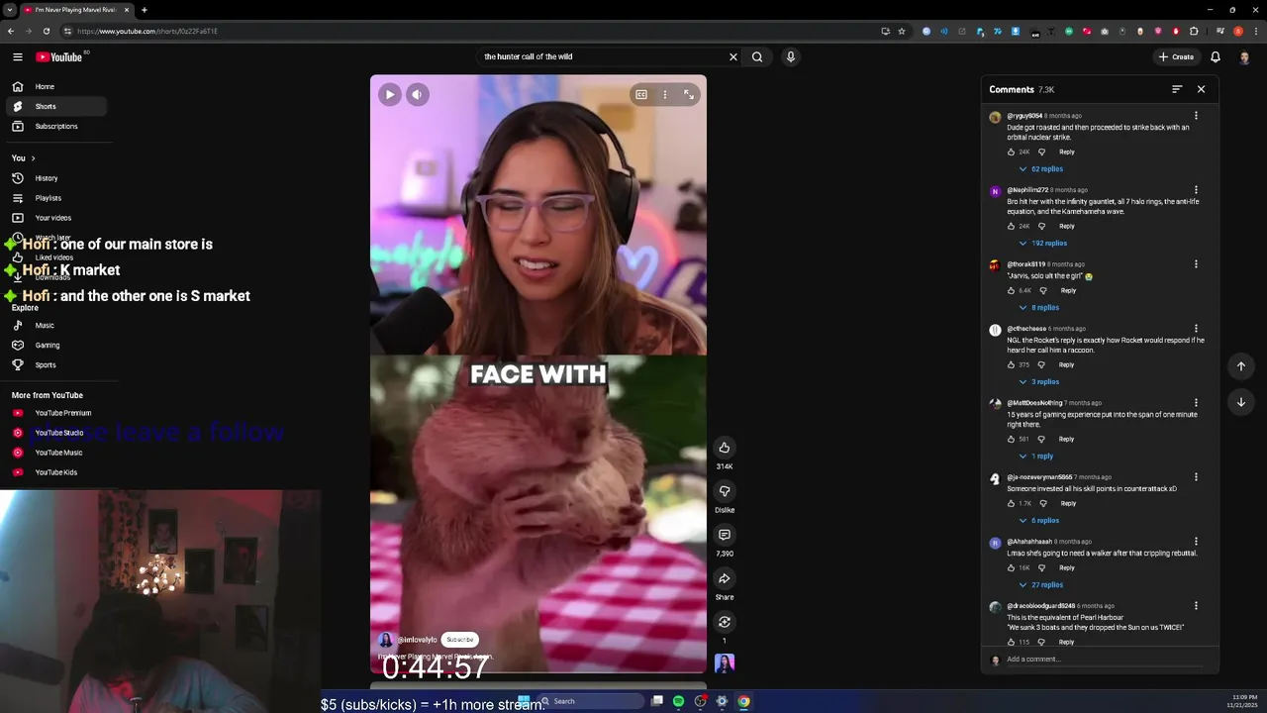The height and width of the screenshot is (713, 1267).
Task: Play the Short video
Action: click(x=390, y=95)
